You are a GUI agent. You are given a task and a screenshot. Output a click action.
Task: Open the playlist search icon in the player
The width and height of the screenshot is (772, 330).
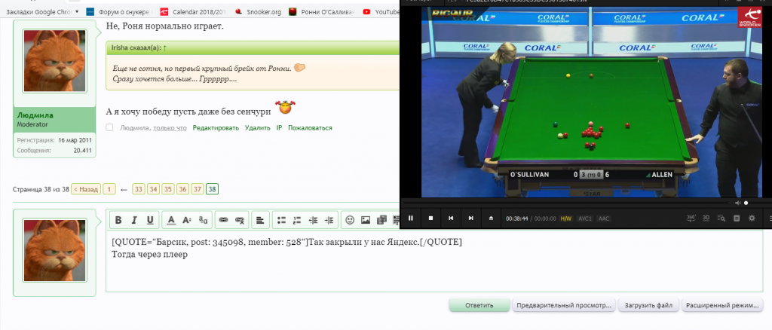tap(721, 218)
